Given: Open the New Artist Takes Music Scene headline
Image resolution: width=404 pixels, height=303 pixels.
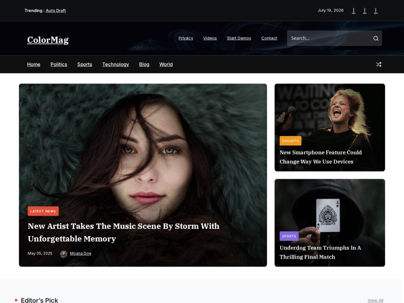Looking at the screenshot, I should pos(124,232).
